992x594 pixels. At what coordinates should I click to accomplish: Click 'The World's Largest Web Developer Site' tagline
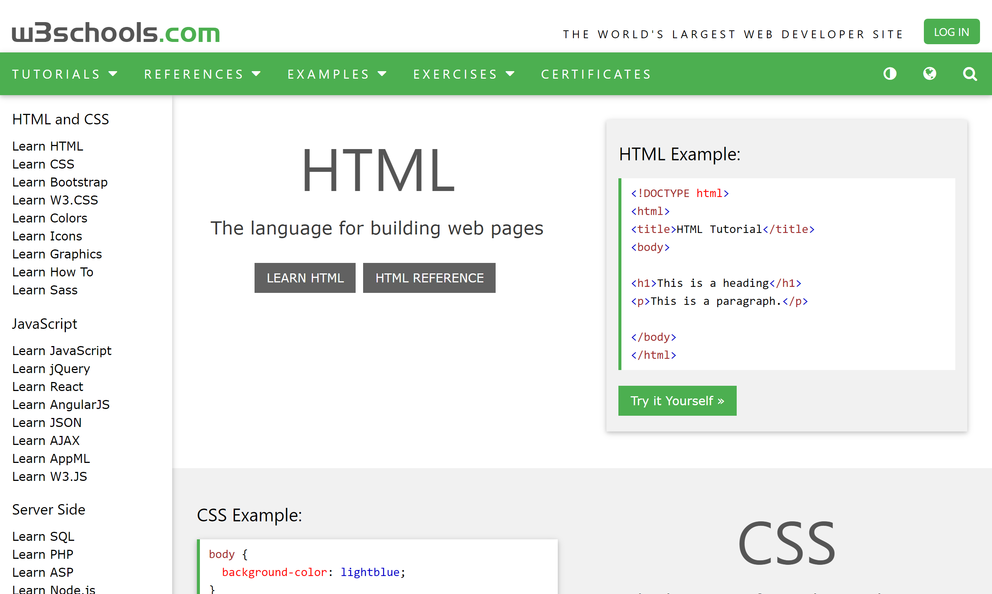(733, 34)
